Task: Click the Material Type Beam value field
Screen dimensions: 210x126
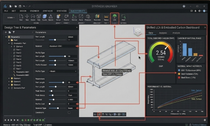Action: 72,108
